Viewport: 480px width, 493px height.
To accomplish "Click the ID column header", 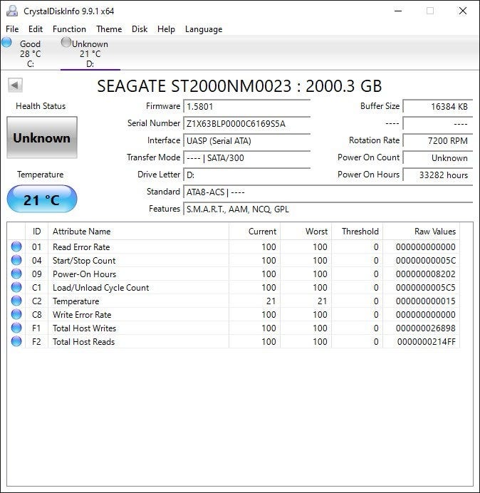I will [x=37, y=232].
